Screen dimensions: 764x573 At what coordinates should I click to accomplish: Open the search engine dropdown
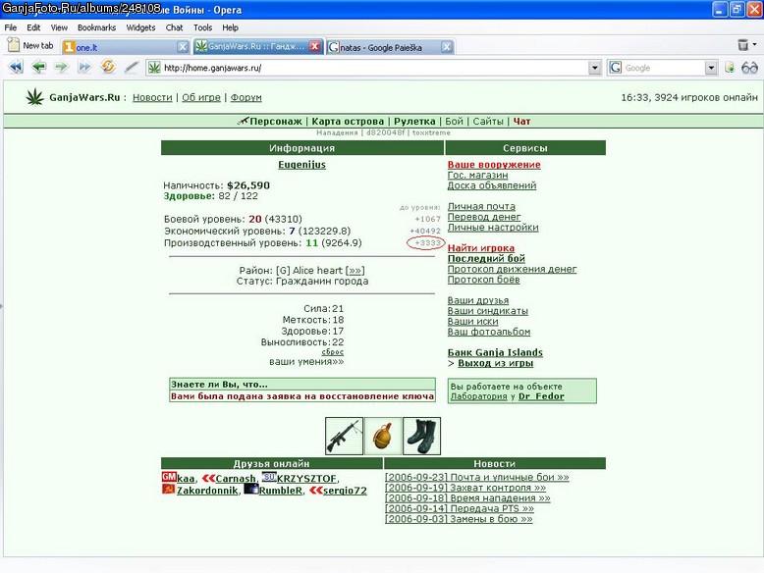[x=711, y=68]
